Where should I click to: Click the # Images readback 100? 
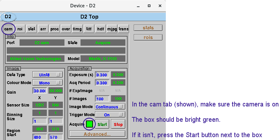click(118, 98)
